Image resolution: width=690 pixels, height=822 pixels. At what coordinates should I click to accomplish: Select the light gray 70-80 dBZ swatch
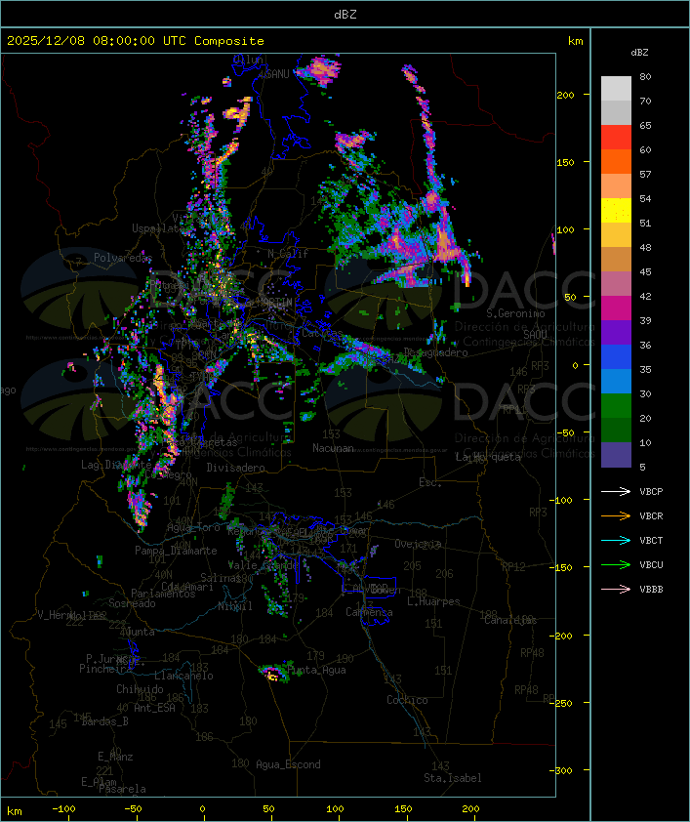point(616,89)
